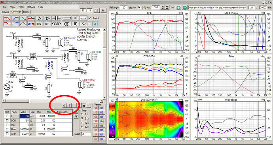273x145 pixels.
Task: Open the File menu
Action: coord(5,7)
